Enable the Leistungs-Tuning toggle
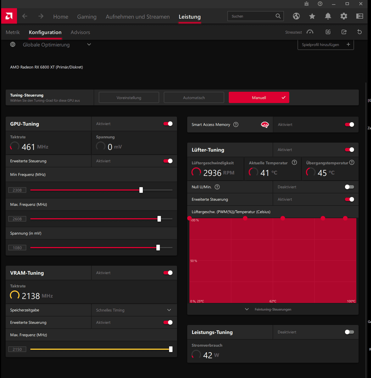The width and height of the screenshot is (371, 378). (350, 332)
